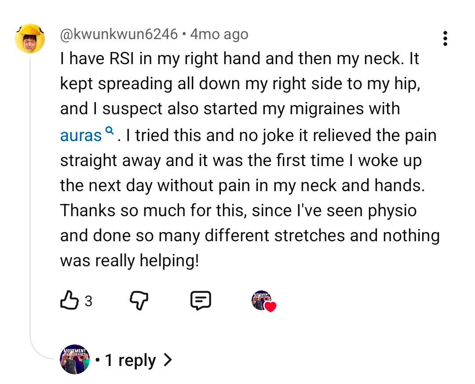Viewport: 475px width, 384px height.
Task: Tap the search magnifier beside auras
Action: click(110, 130)
